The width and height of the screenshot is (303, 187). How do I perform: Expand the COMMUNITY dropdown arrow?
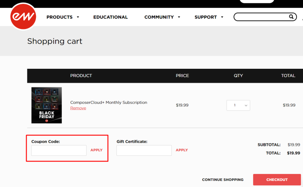179,17
